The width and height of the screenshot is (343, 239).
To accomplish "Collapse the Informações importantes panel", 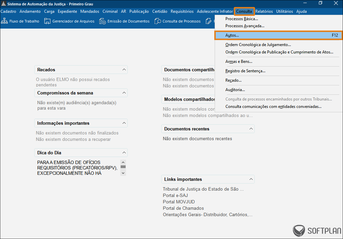I will [124, 123].
